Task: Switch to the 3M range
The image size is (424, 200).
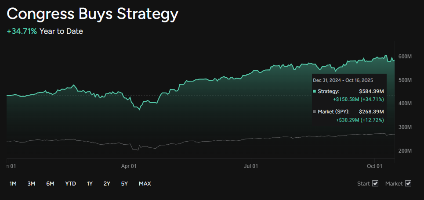Action: click(x=31, y=183)
